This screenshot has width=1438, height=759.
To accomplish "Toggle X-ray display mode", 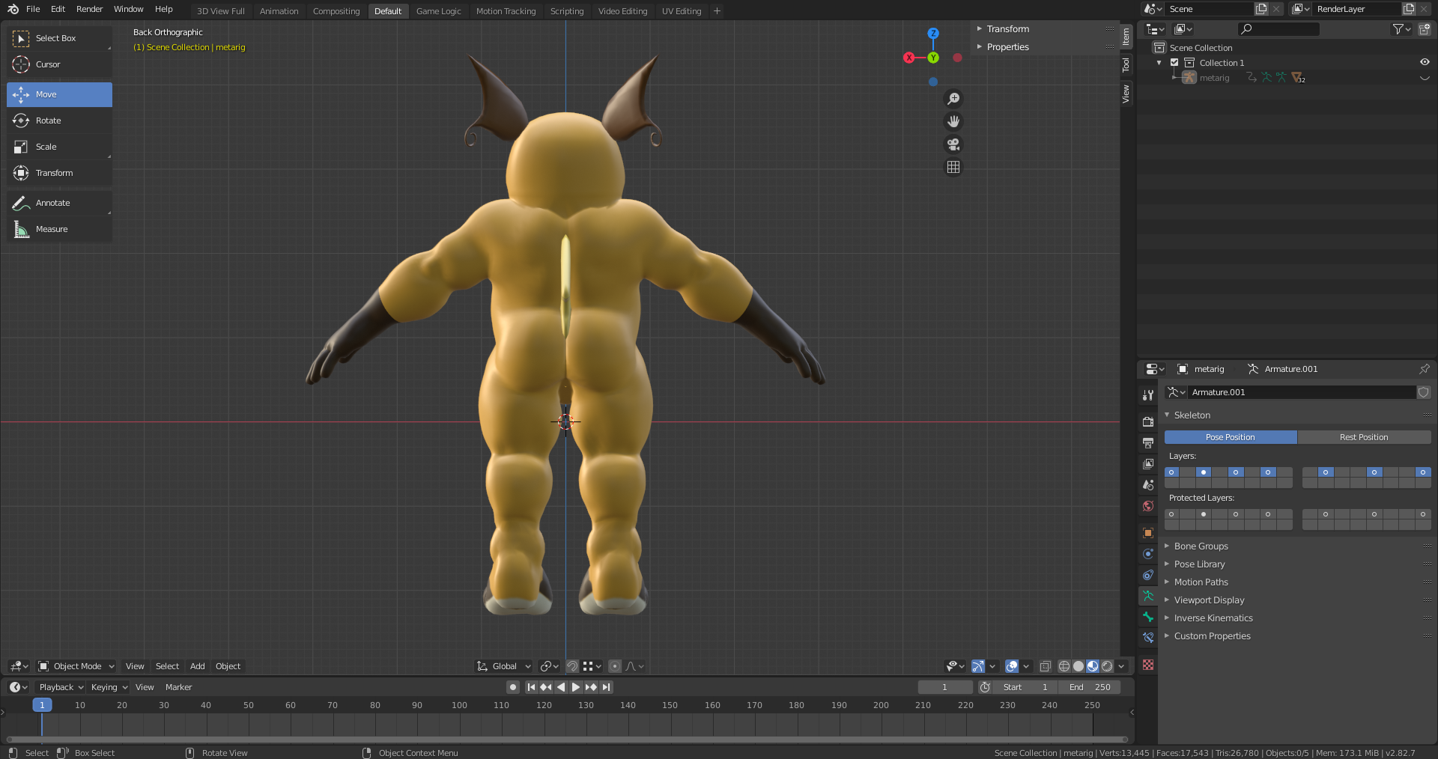I will (1045, 666).
